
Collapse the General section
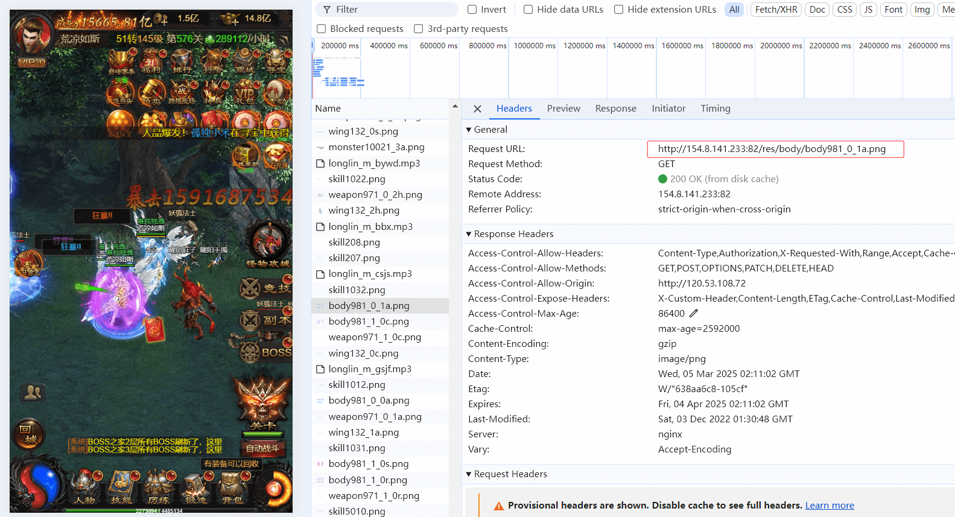coord(469,130)
